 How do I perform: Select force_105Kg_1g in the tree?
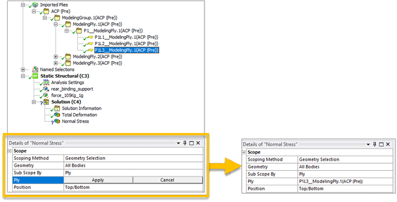[x=67, y=95]
